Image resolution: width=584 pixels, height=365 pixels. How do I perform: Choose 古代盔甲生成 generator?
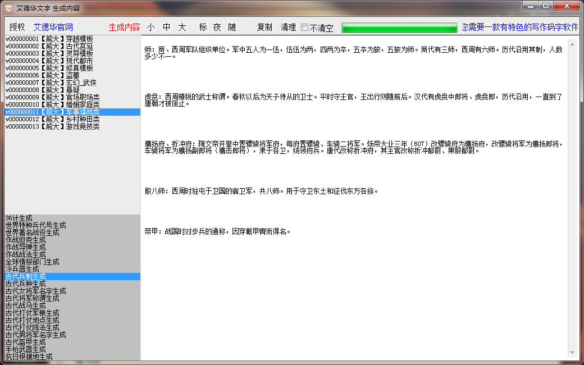[x=72, y=343]
